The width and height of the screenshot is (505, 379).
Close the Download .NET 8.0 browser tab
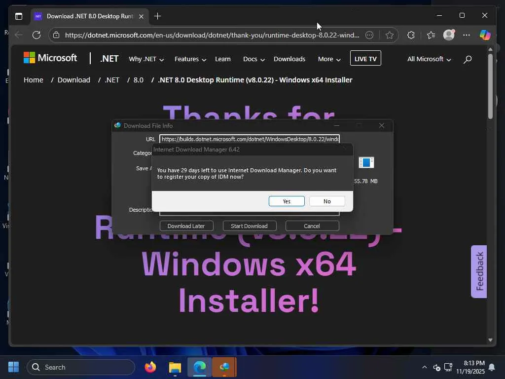pos(141,16)
